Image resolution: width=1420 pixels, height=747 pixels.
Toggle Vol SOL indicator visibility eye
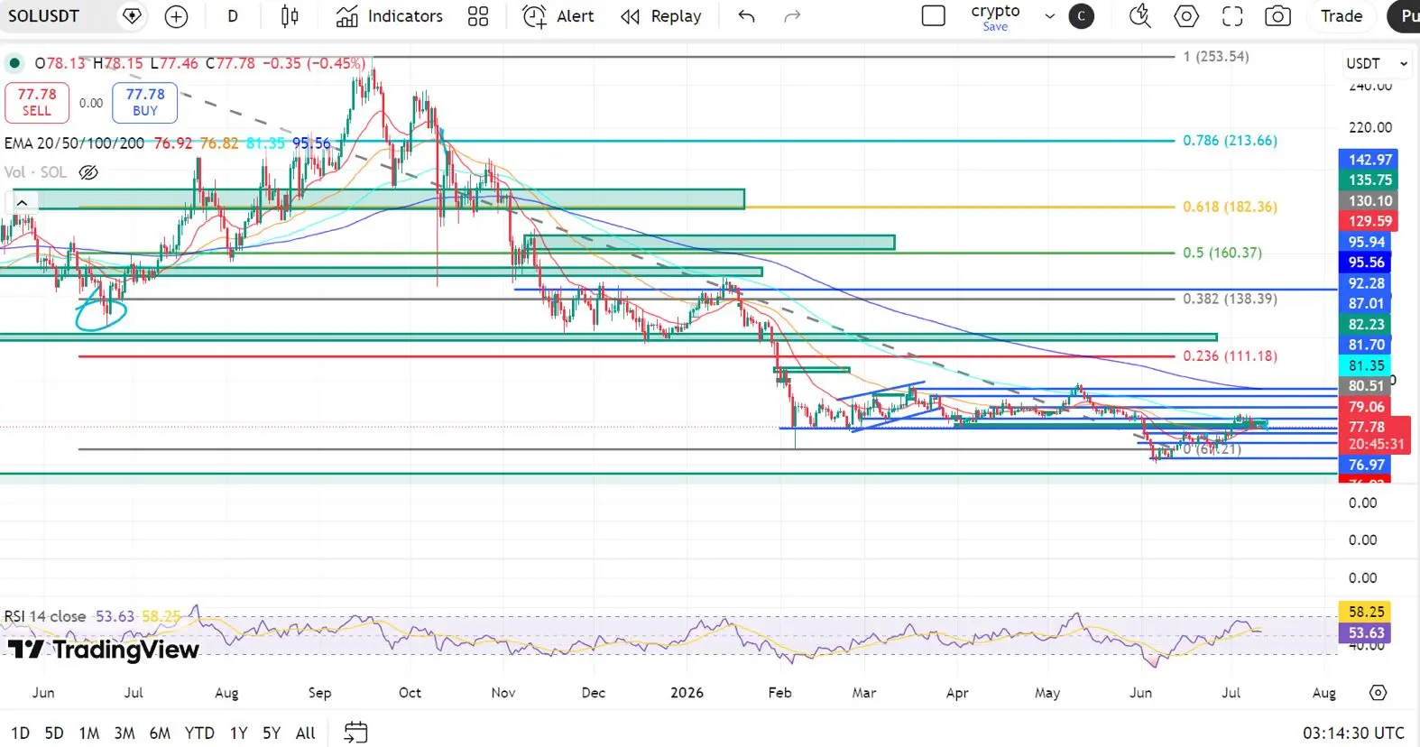pyautogui.click(x=88, y=172)
